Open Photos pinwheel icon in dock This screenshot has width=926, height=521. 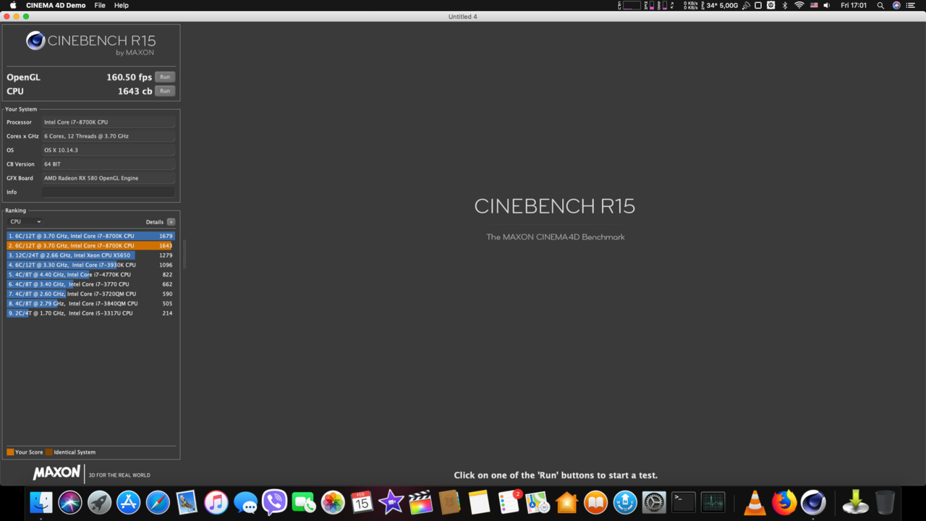tap(333, 502)
